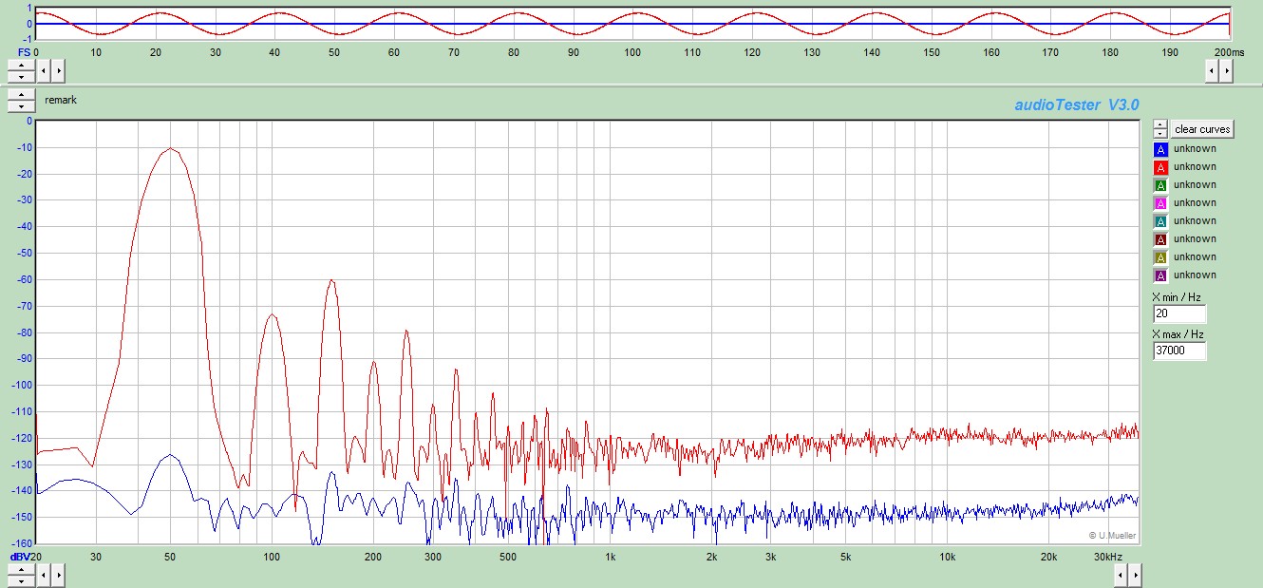Click the olive curve A button
1263x588 pixels.
1160,257
